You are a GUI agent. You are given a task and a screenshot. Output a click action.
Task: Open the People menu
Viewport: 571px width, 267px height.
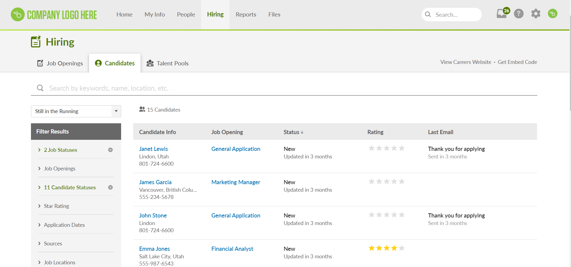(186, 14)
